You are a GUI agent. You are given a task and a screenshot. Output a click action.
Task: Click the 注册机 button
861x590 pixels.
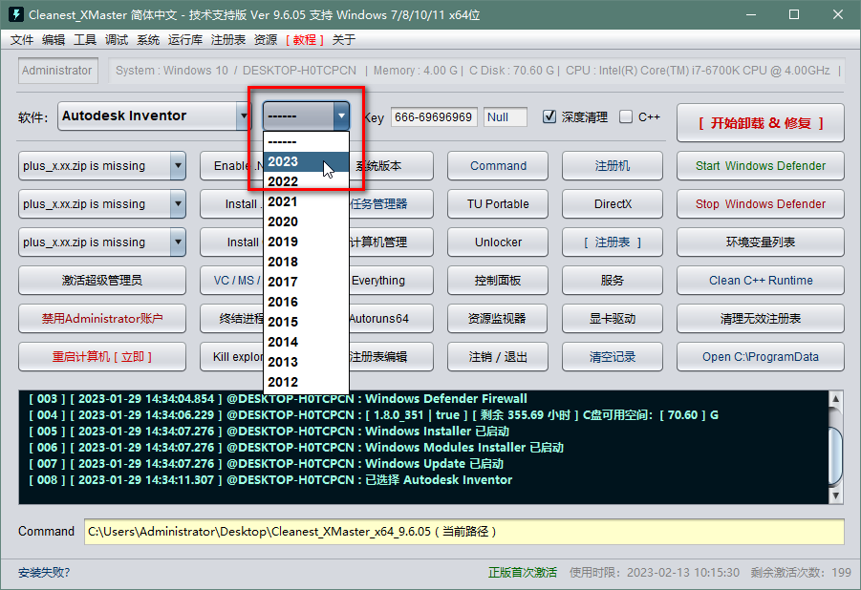point(613,166)
